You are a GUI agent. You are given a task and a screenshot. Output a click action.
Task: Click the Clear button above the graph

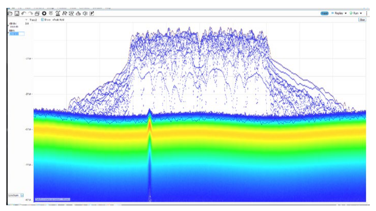362,19
